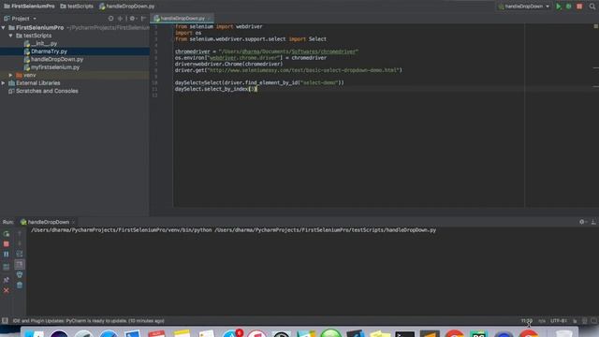Collapse the testScripts folder arrow
This screenshot has width=599, height=337.
coord(10,36)
